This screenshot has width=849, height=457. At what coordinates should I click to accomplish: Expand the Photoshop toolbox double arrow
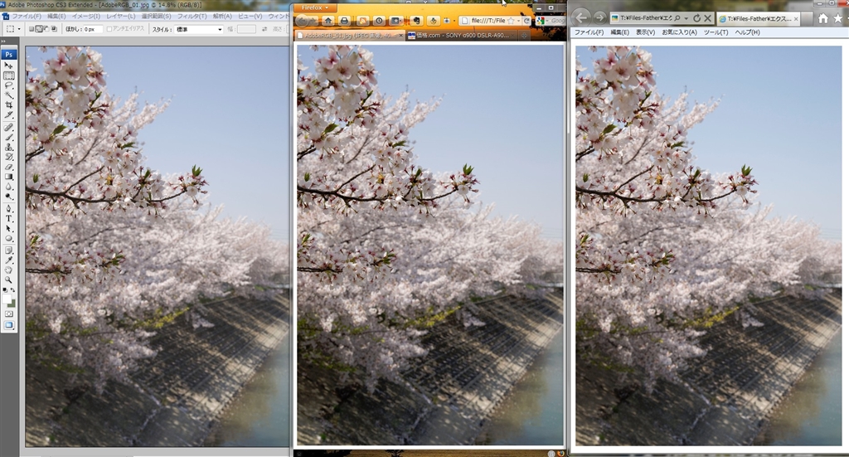tap(3, 41)
